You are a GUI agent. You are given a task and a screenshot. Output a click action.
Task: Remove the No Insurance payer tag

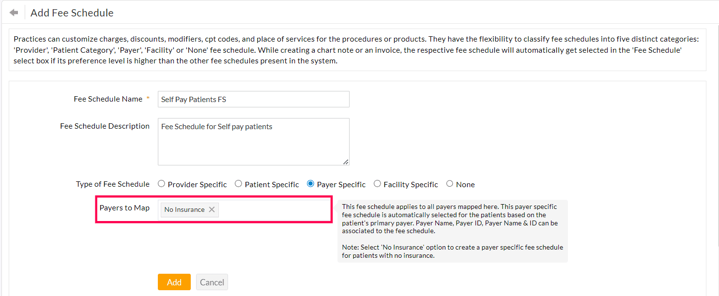(212, 209)
